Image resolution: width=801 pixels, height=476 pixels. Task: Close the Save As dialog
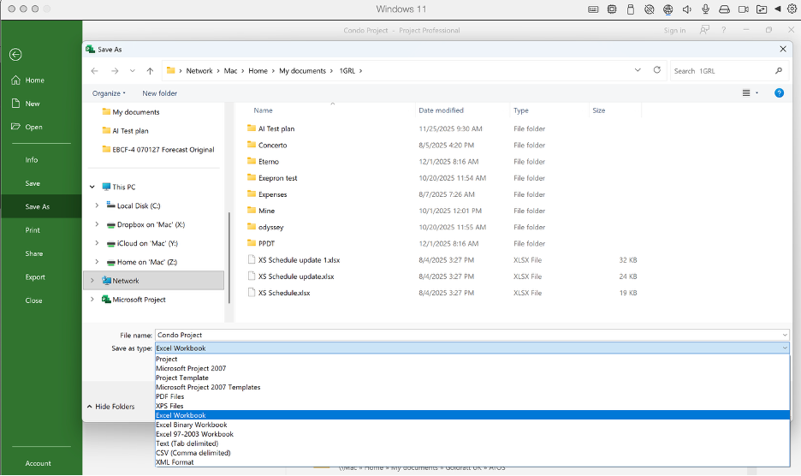(783, 49)
